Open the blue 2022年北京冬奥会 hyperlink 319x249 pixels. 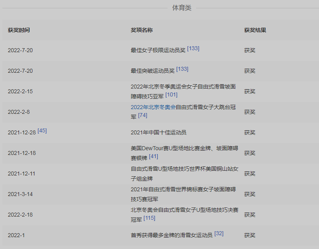pyautogui.click(x=153, y=107)
